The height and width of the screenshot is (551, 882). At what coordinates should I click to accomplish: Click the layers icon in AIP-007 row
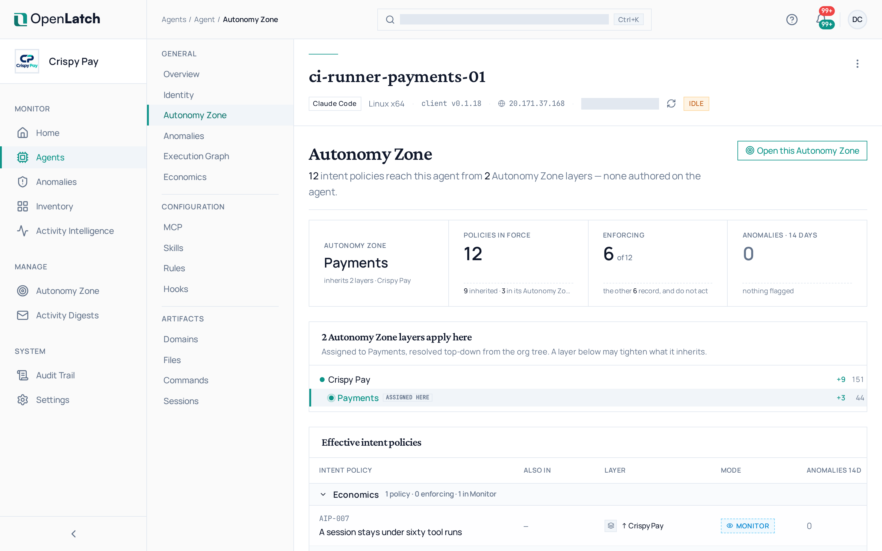(x=611, y=526)
